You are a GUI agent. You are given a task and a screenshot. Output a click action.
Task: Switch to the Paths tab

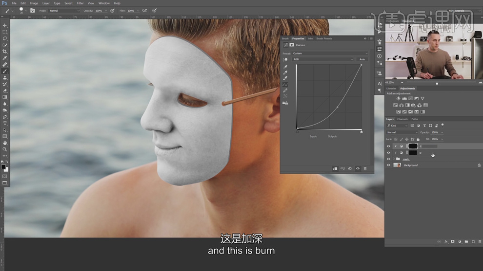tap(415, 119)
